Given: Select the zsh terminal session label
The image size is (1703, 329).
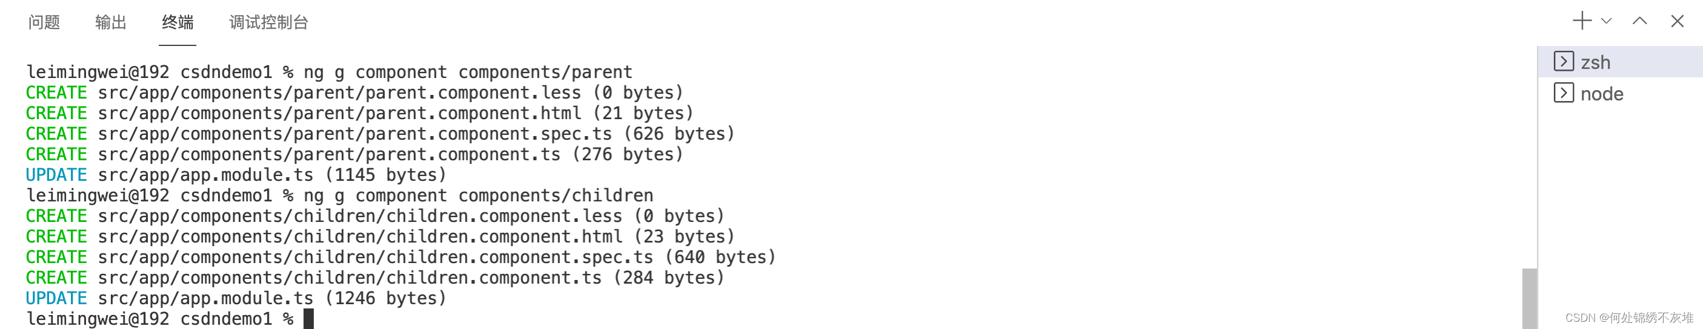Looking at the screenshot, I should (1595, 63).
